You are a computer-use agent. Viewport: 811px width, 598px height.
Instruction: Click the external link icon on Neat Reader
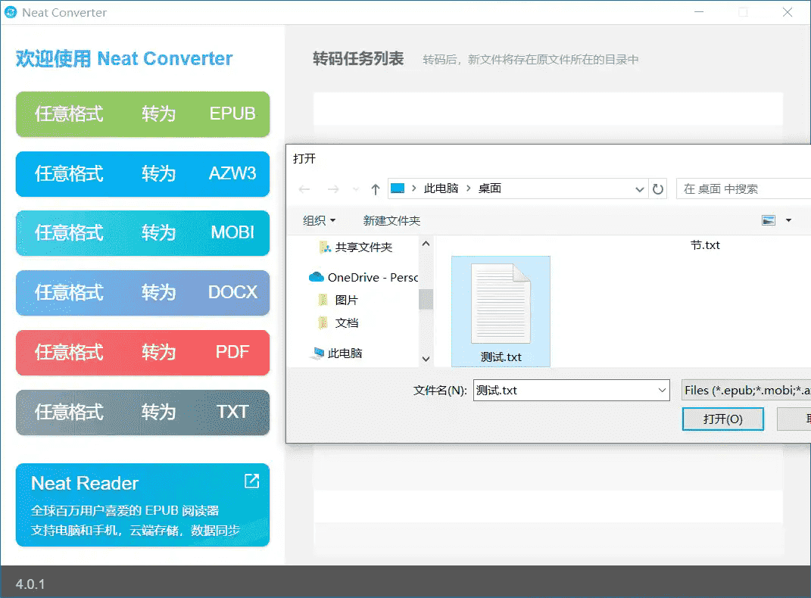coord(251,481)
